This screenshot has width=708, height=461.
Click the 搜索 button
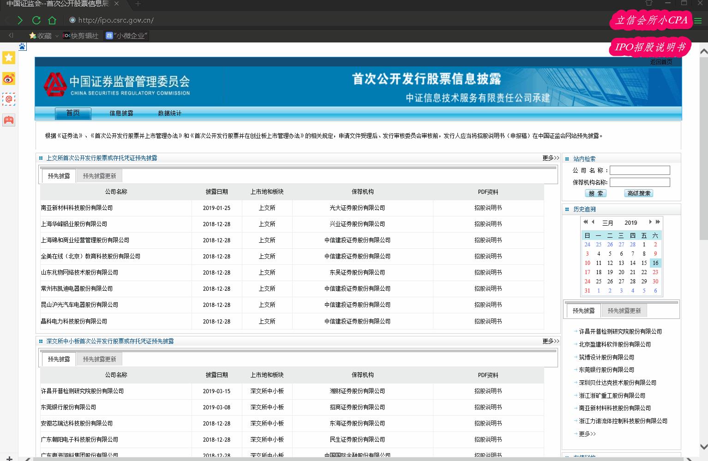[595, 193]
